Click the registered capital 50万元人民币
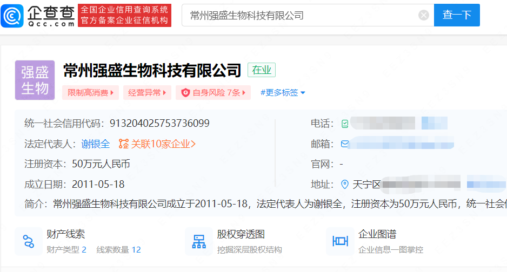The width and height of the screenshot is (507, 272). (101, 164)
